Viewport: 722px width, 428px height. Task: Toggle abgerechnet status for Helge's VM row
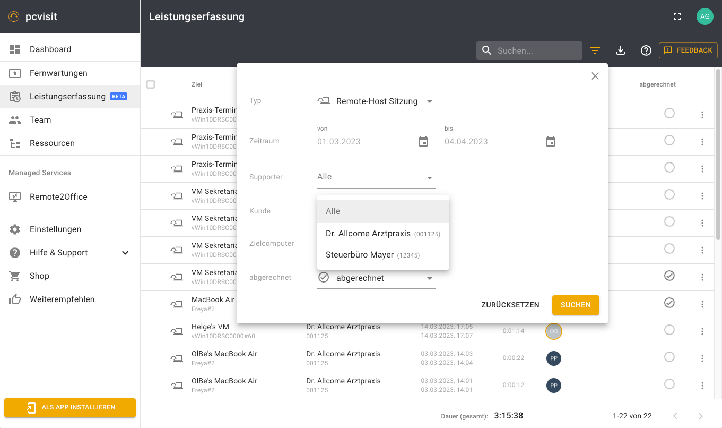point(669,330)
